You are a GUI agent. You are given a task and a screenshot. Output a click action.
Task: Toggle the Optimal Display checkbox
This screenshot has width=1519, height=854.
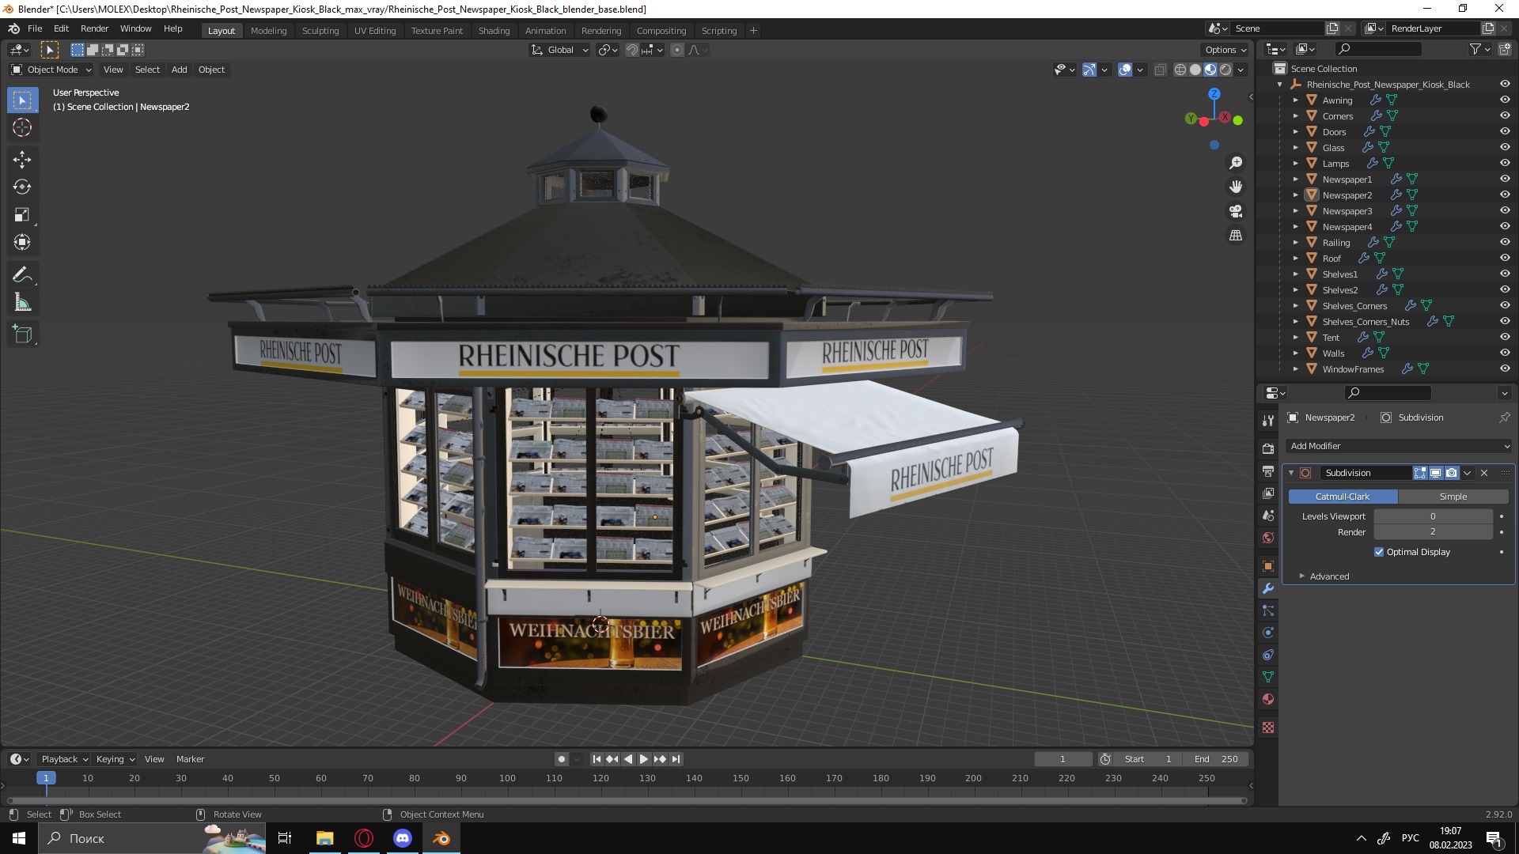tap(1379, 552)
